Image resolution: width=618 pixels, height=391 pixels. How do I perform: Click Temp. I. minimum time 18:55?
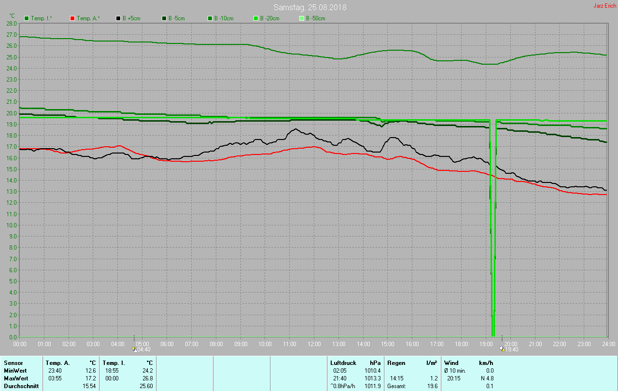pos(112,370)
